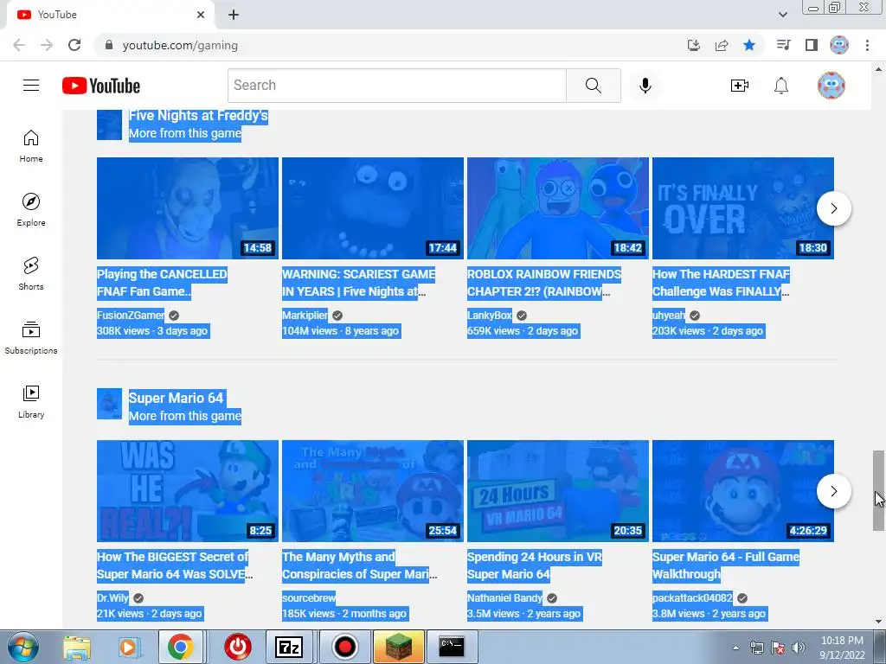Open the YouTube hamburger guide menu
Screen dimensions: 886x664
(31, 86)
